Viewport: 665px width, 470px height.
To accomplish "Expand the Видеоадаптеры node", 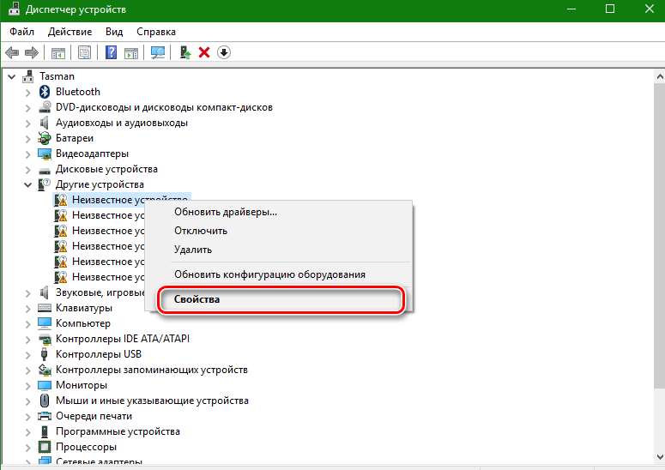I will tap(28, 154).
